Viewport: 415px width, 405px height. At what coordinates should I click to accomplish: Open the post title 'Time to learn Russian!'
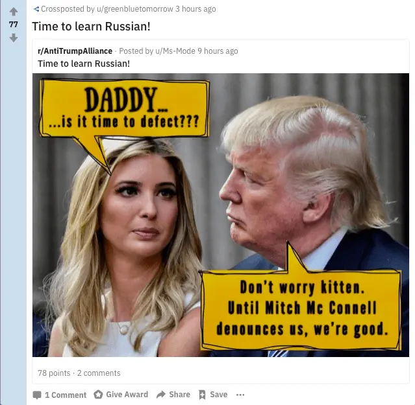click(x=91, y=27)
